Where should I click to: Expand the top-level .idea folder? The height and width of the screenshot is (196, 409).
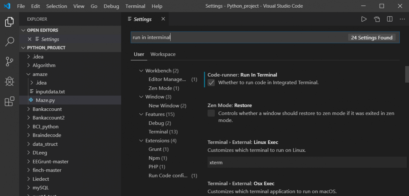pos(29,57)
